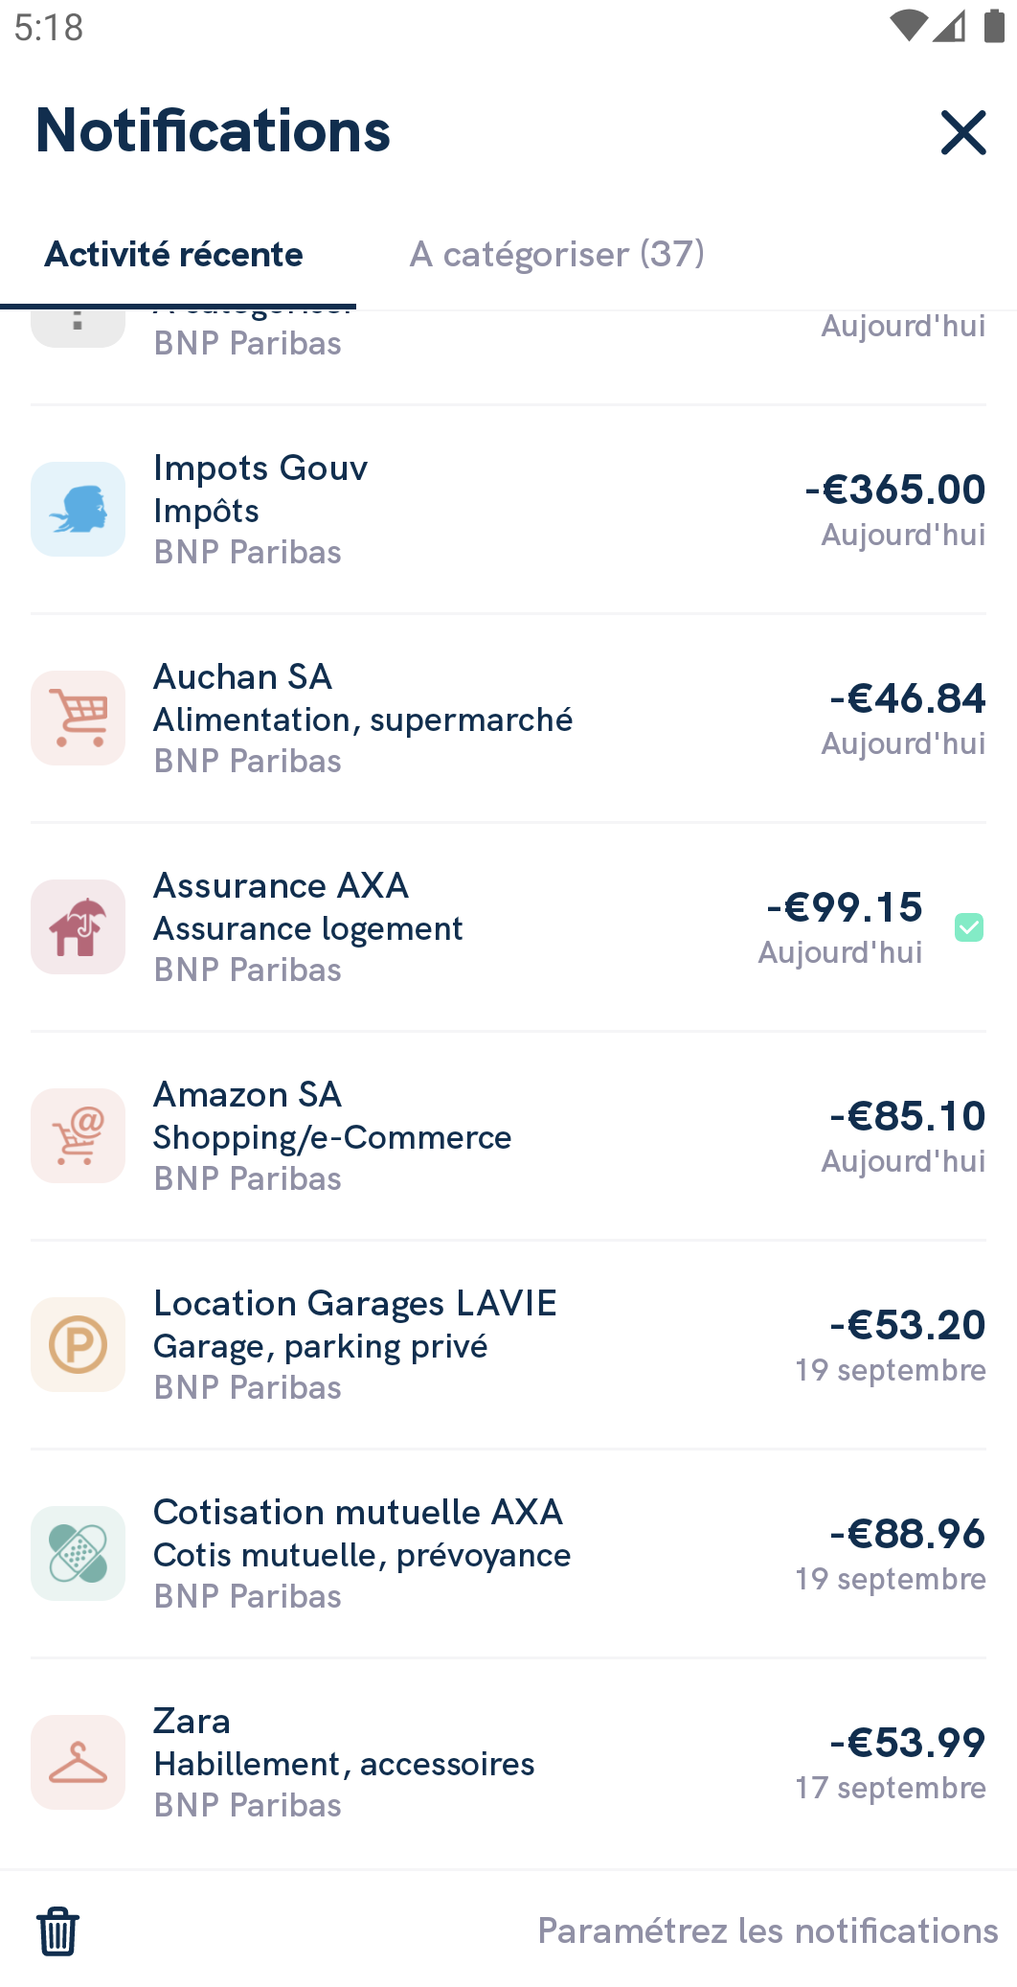Toggle the green checkmark on Assurance AXA
The height and width of the screenshot is (1987, 1017).
(969, 927)
